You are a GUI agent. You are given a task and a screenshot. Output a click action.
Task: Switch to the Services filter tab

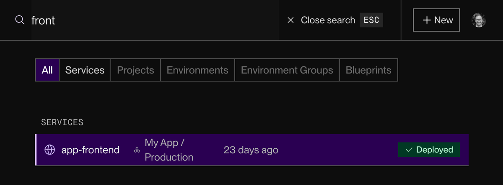point(85,70)
